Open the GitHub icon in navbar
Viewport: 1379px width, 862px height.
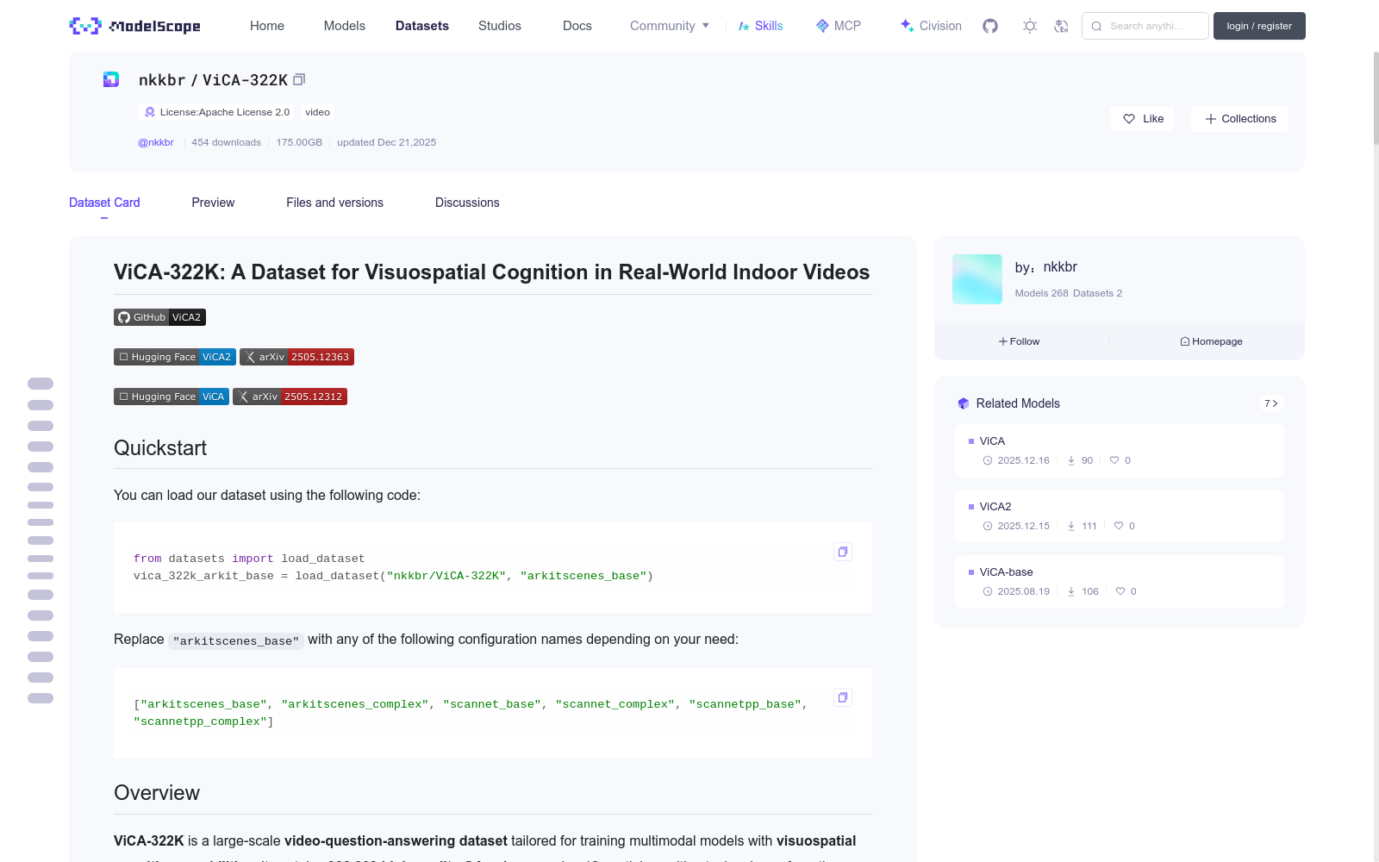[x=990, y=26]
